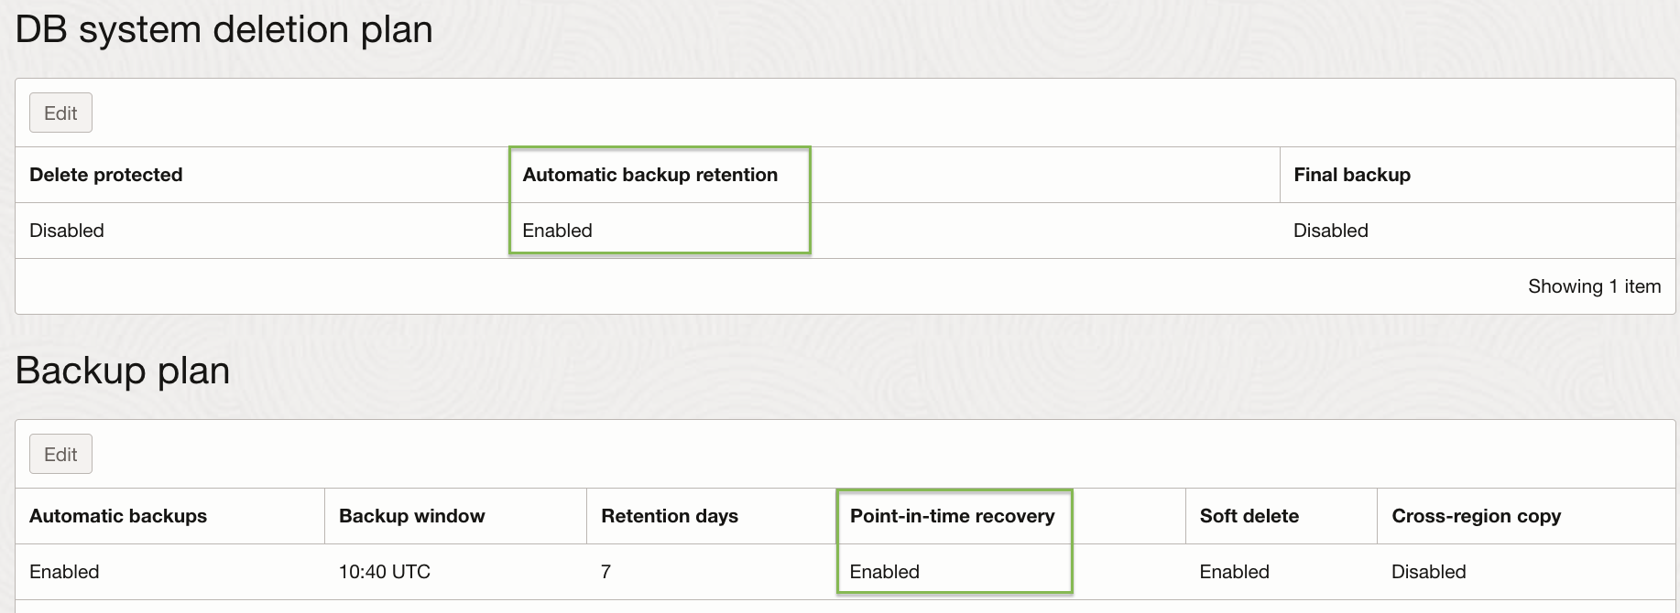Click the Edit button under DB system deletion plan
1680x613 pixels.
60,113
